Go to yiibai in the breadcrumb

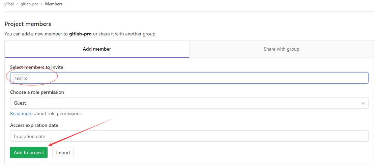click(9, 4)
